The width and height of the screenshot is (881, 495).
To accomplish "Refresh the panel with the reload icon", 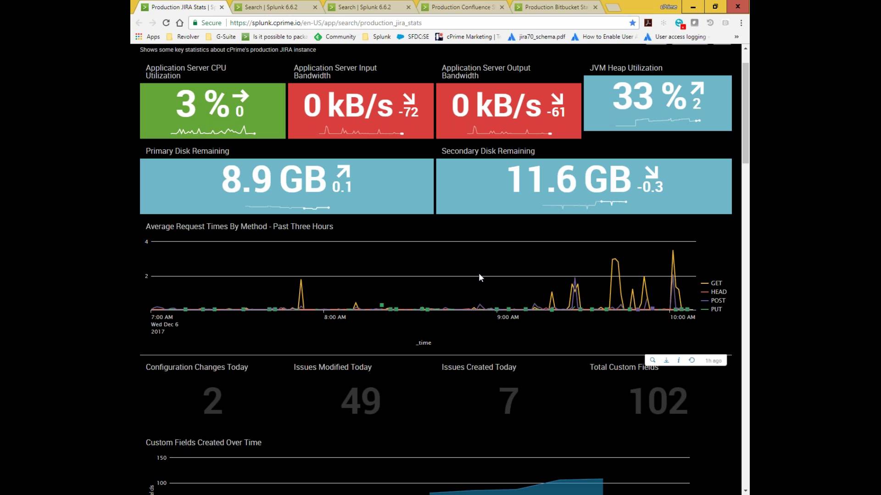I will tap(691, 360).
